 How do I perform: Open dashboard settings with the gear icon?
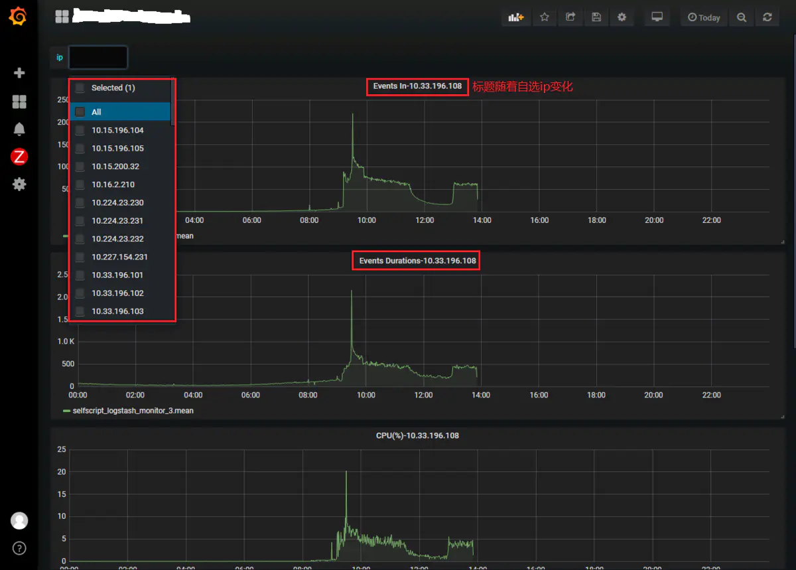click(622, 17)
